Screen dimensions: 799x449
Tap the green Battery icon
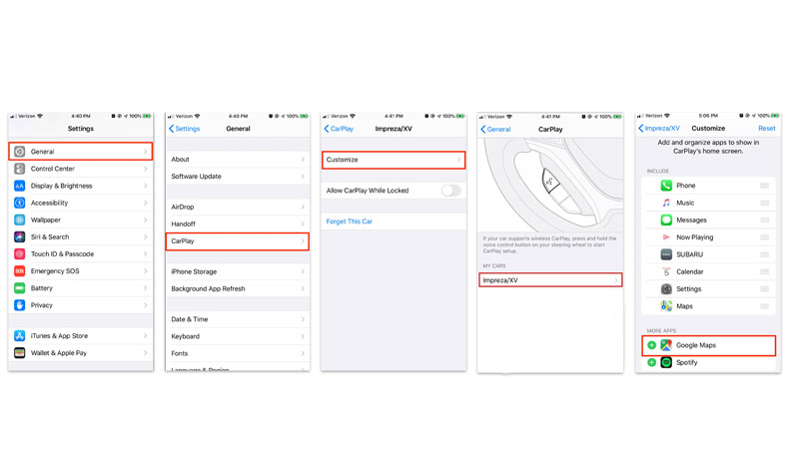[x=19, y=288]
